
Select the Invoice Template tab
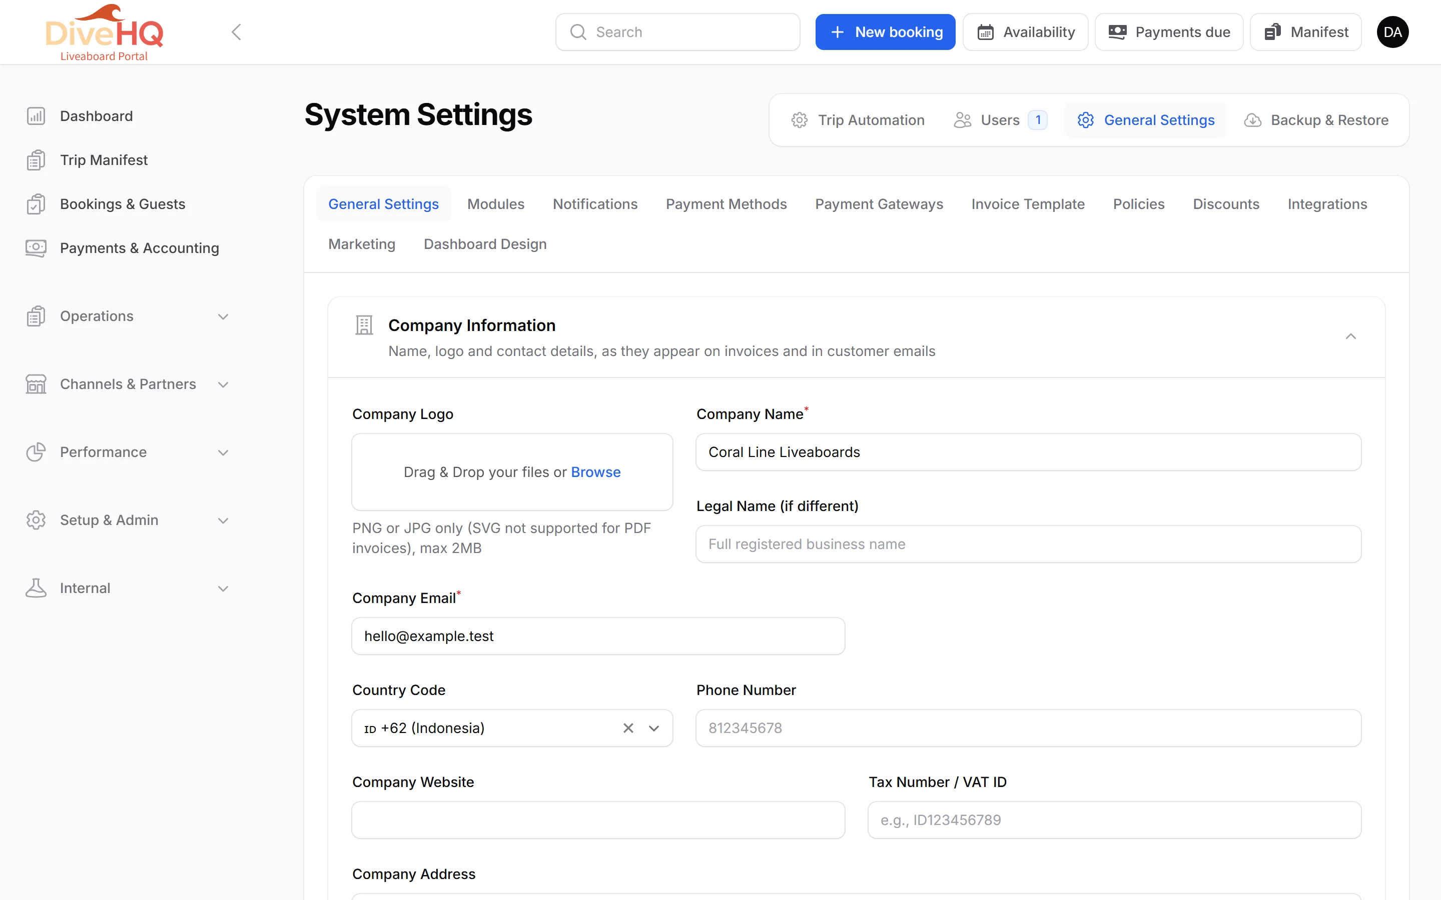point(1028,204)
